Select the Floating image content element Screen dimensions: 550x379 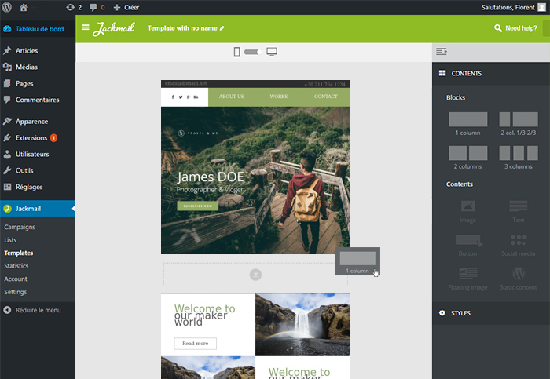(467, 279)
